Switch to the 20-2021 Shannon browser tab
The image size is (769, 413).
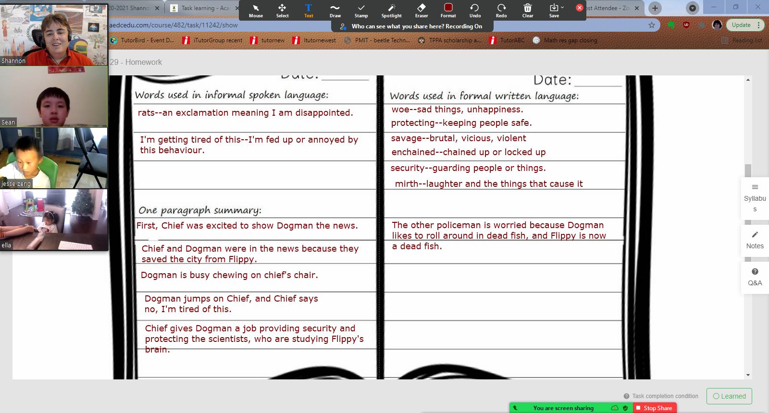pyautogui.click(x=129, y=8)
